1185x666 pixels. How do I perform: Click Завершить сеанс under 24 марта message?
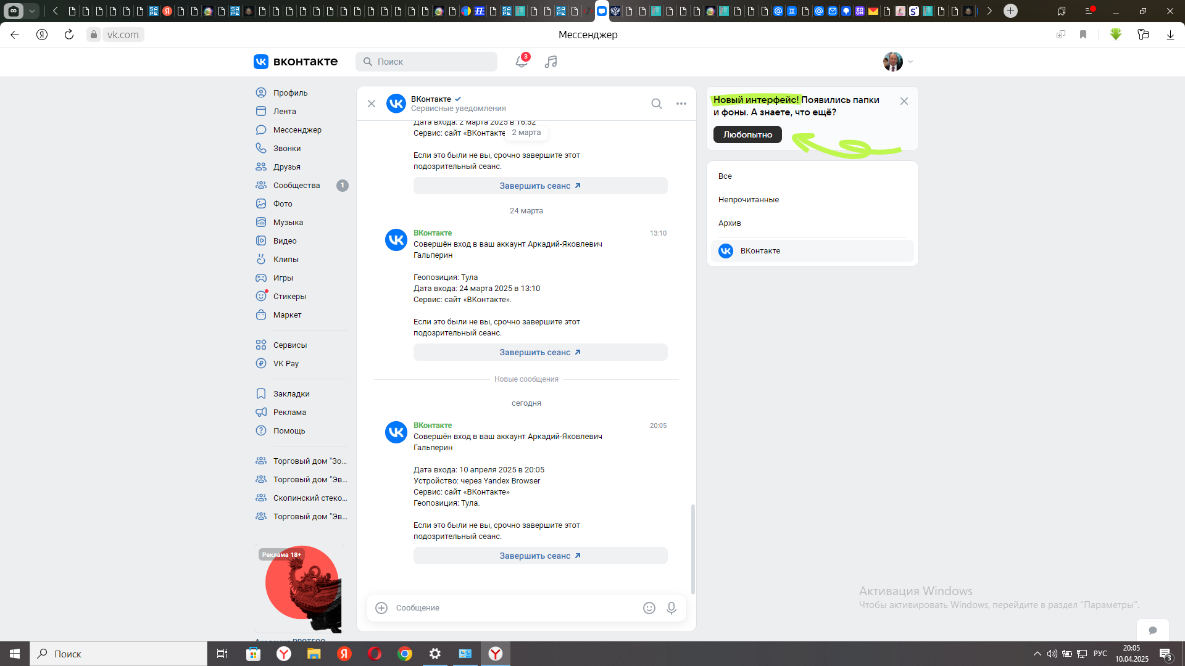pyautogui.click(x=540, y=352)
